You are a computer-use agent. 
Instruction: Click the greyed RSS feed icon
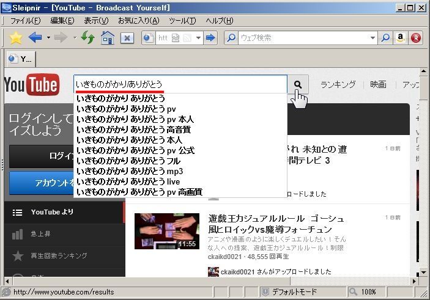pos(187,38)
